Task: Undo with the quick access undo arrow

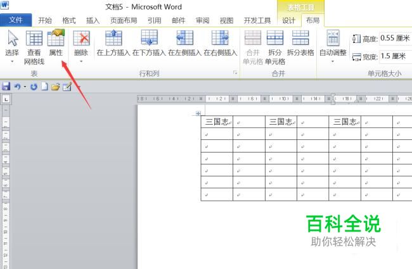Action: click(17, 86)
